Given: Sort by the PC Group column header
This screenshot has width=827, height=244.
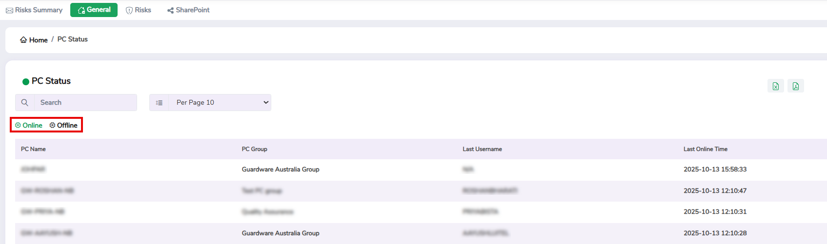Looking at the screenshot, I should [254, 149].
